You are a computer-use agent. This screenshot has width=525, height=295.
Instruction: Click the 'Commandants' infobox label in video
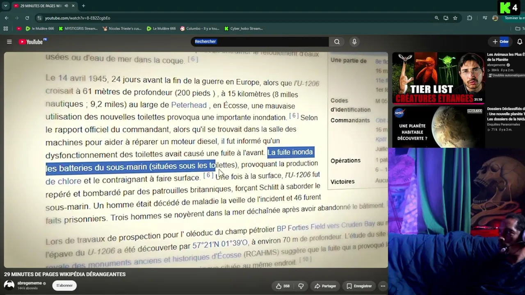tap(350, 120)
